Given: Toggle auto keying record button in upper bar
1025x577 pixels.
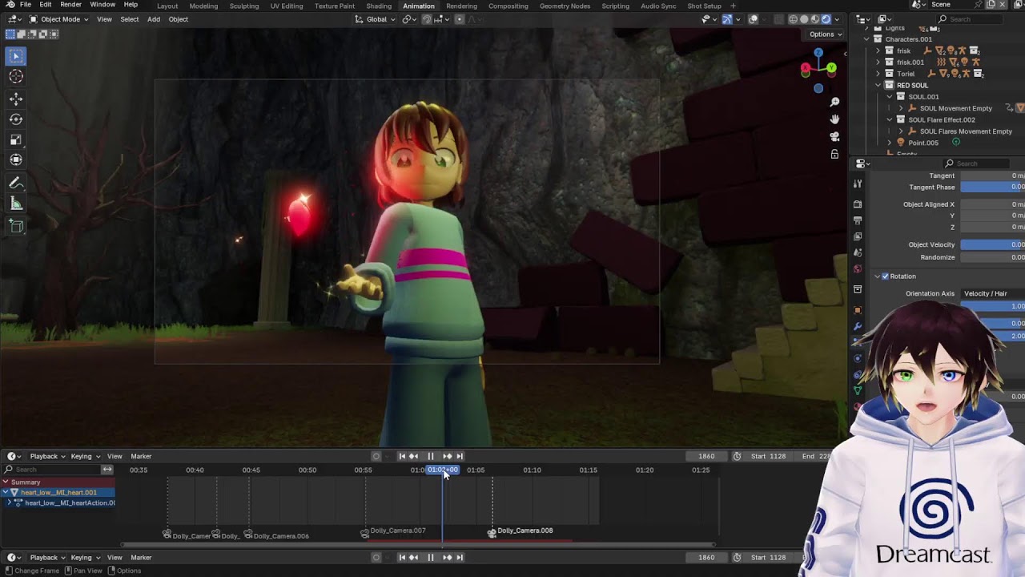Looking at the screenshot, I should pos(376,456).
